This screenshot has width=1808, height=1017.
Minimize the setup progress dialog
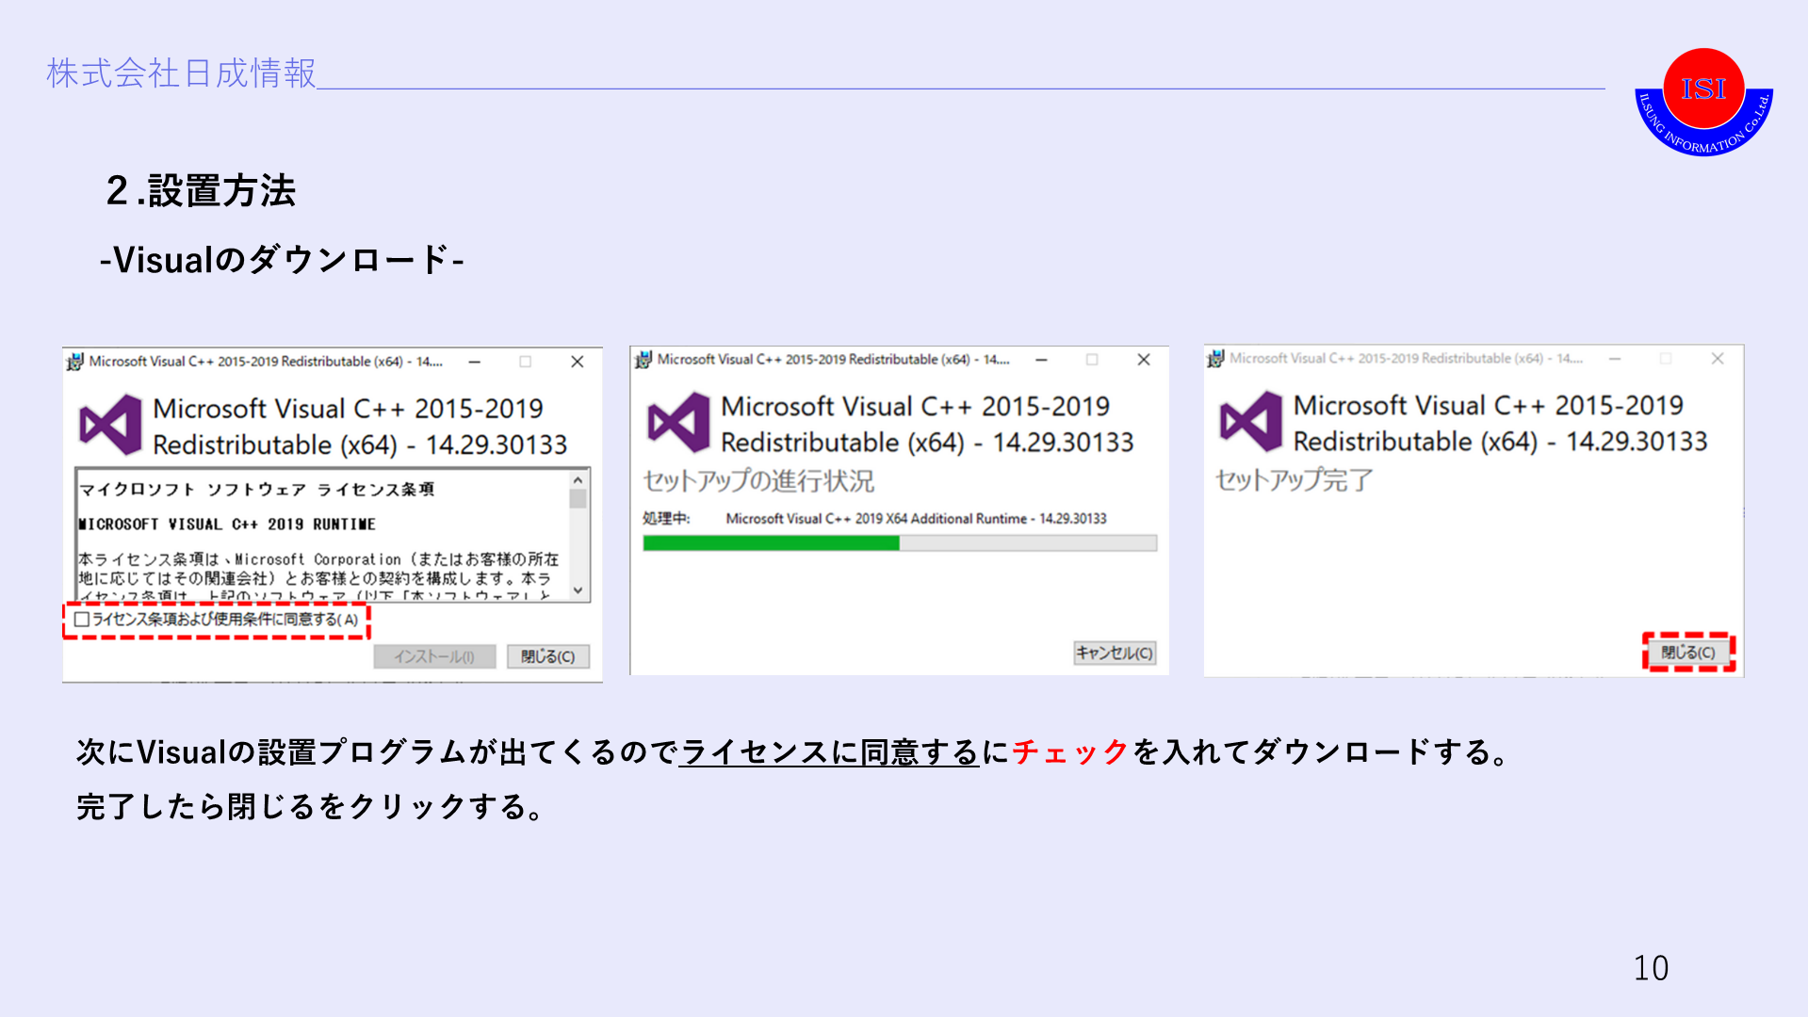click(1041, 360)
